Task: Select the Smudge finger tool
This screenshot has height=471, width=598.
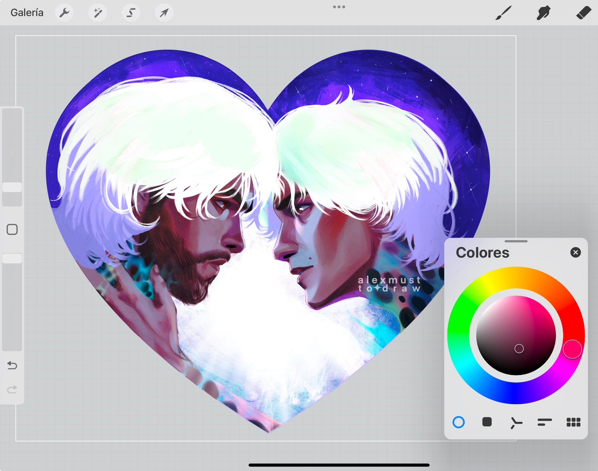Action: [x=543, y=13]
